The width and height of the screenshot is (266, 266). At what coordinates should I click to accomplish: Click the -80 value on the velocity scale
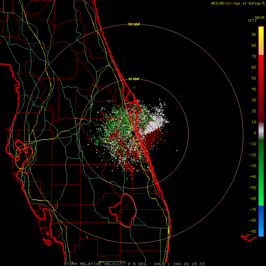[253, 220]
